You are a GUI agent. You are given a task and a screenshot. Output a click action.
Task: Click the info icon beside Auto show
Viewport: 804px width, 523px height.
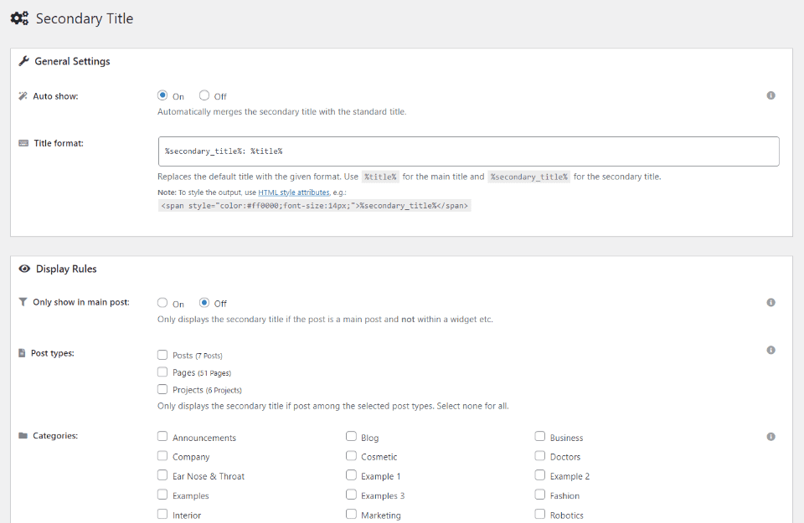pos(770,95)
